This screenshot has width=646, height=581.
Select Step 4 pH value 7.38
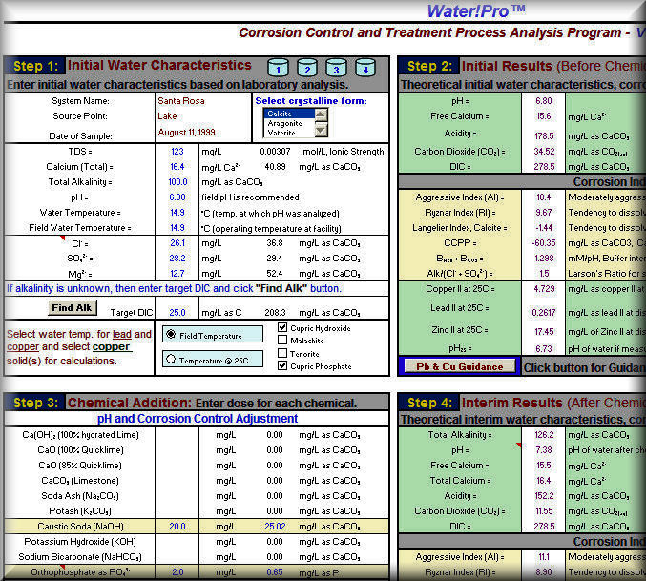tap(543, 450)
